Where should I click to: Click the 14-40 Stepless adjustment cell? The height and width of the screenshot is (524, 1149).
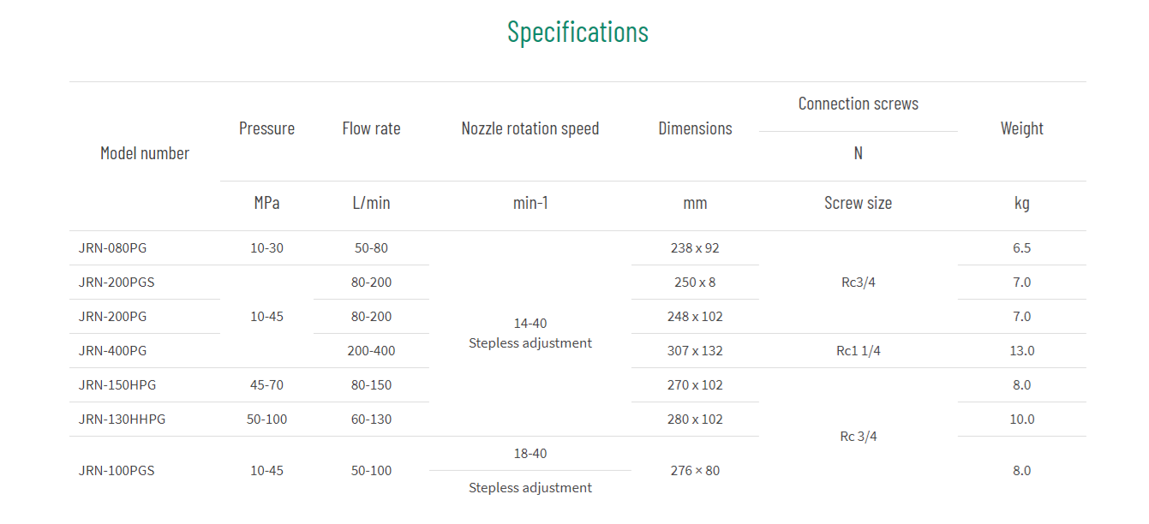pyautogui.click(x=530, y=333)
